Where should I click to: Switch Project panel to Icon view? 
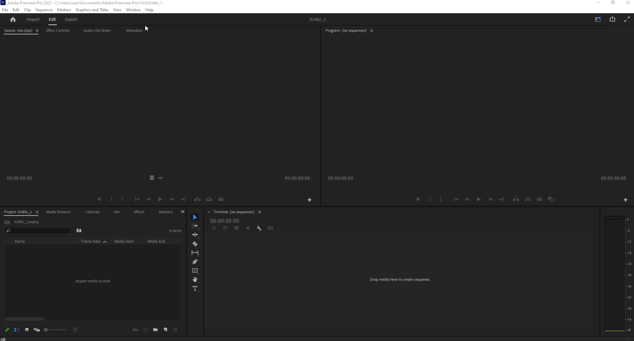[27, 330]
